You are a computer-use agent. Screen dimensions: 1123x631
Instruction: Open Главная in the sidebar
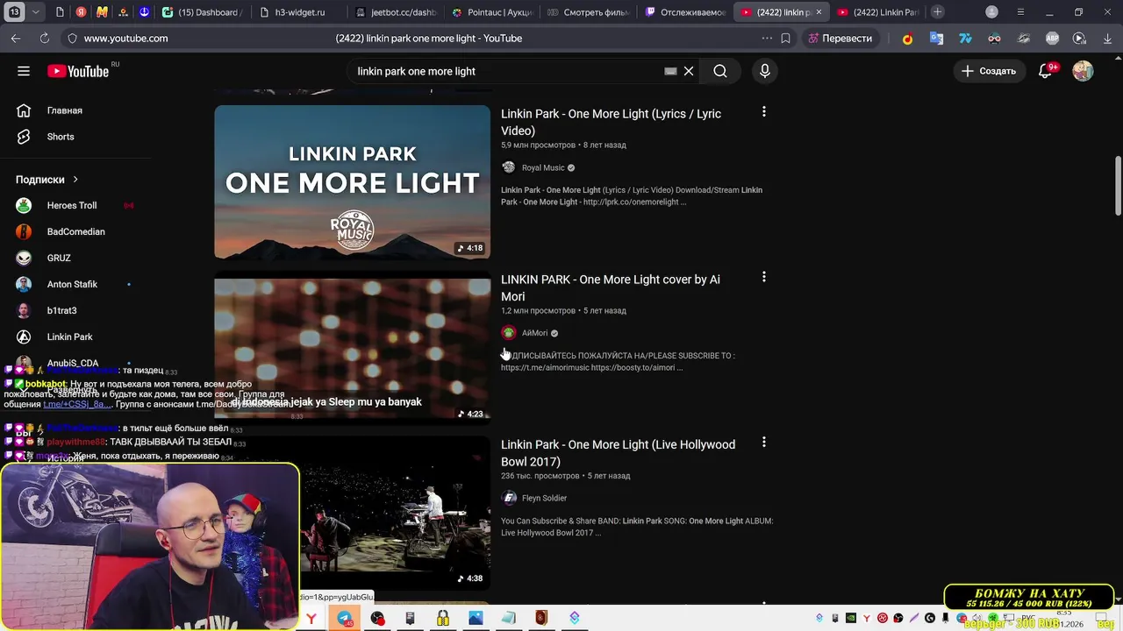pos(65,110)
